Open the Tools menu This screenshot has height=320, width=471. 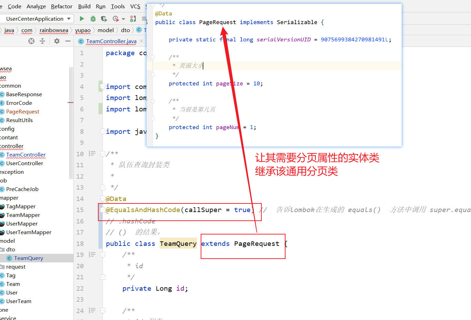(118, 6)
